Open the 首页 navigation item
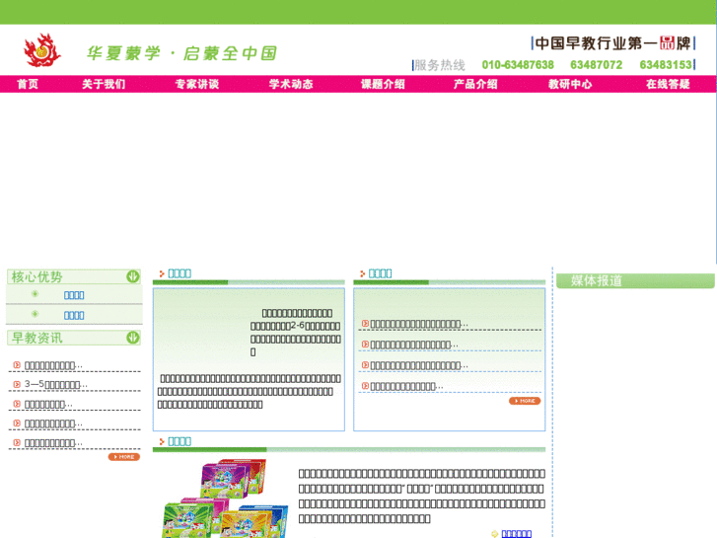Viewport: 717px width, 538px height. pyautogui.click(x=28, y=84)
